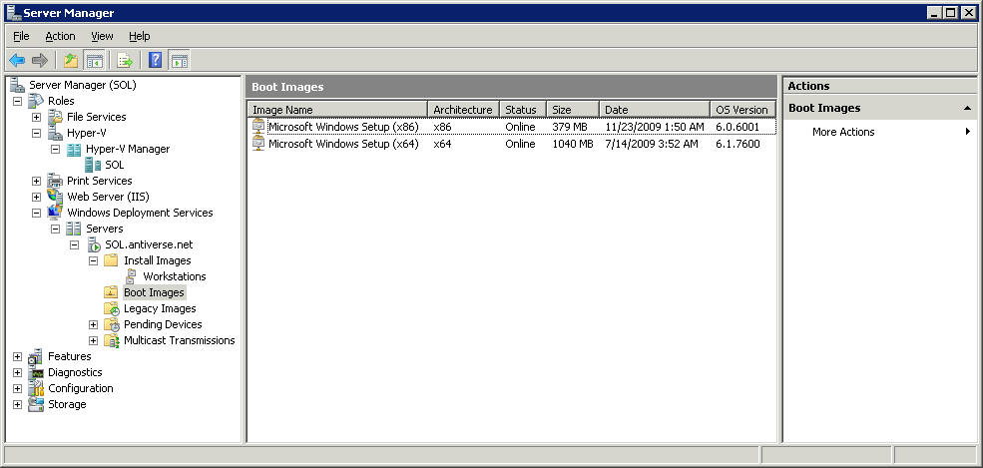Click the Roles node icon
983x468 pixels.
36,100
